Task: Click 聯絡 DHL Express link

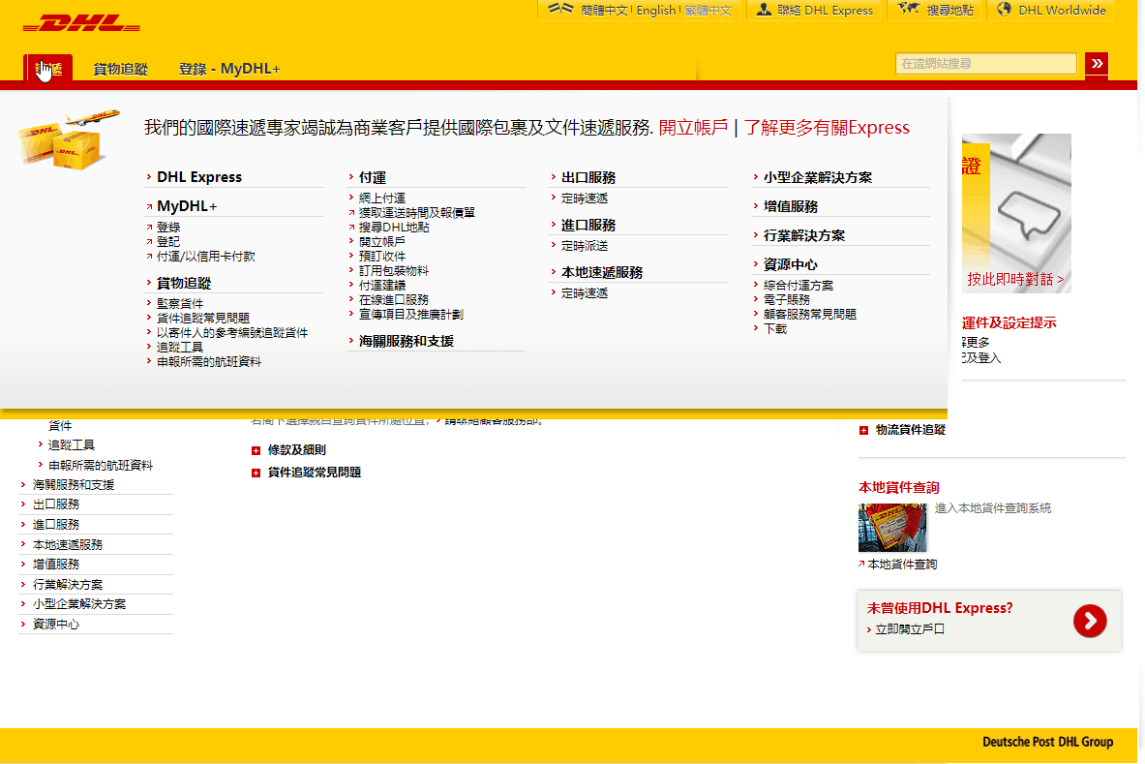Action: 826,11
